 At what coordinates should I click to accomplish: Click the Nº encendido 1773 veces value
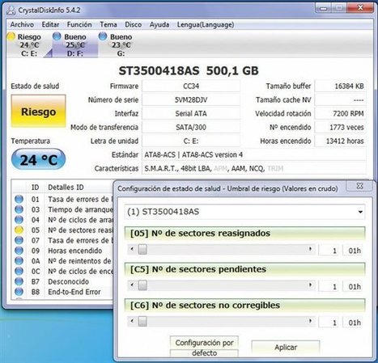(341, 127)
